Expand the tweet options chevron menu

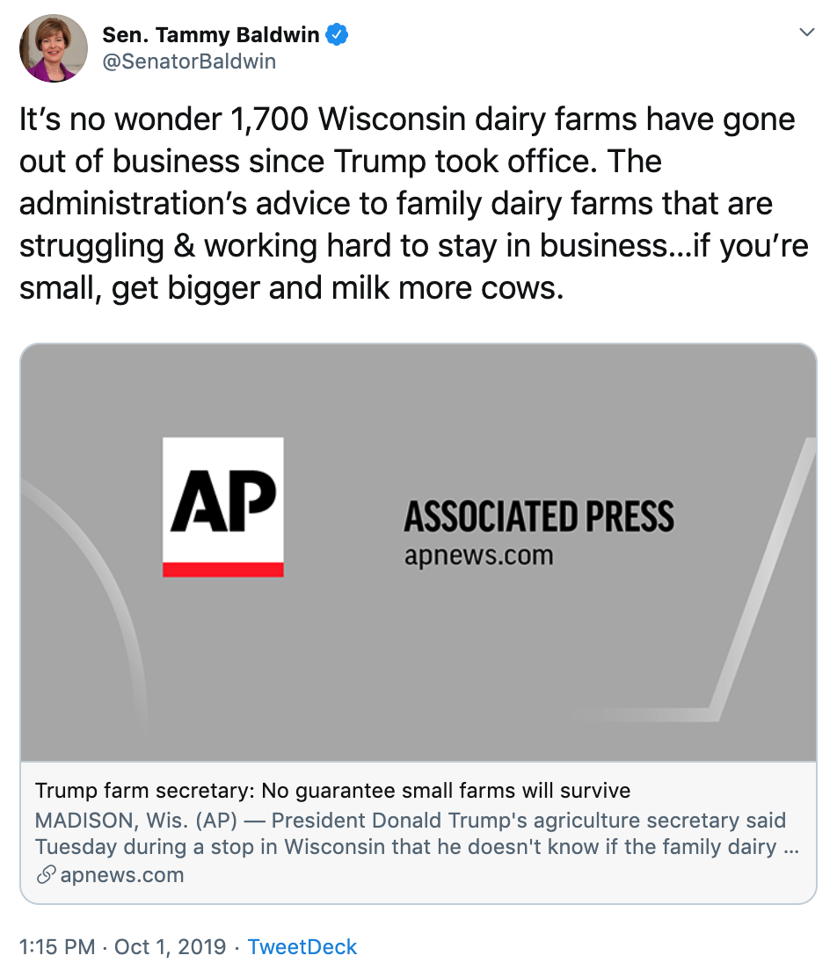coord(806,33)
